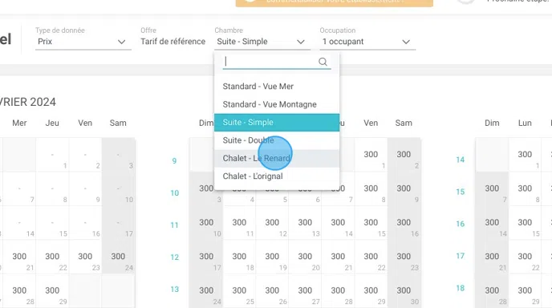Select the February 21 price cell

tap(19, 257)
